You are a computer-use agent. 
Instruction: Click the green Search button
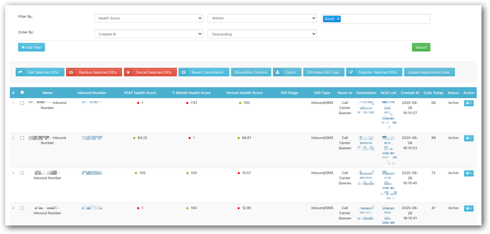421,47
